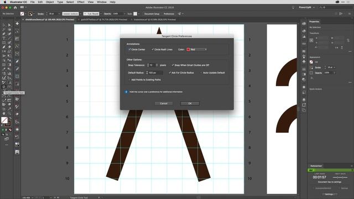Open Arrange Documents icon
This screenshot has width=354, height=199.
coord(23,7)
